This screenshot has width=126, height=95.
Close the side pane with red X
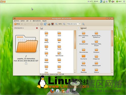(x=37, y=28)
